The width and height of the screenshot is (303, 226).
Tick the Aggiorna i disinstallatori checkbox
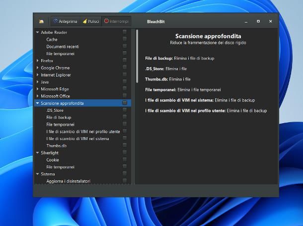tap(125, 181)
